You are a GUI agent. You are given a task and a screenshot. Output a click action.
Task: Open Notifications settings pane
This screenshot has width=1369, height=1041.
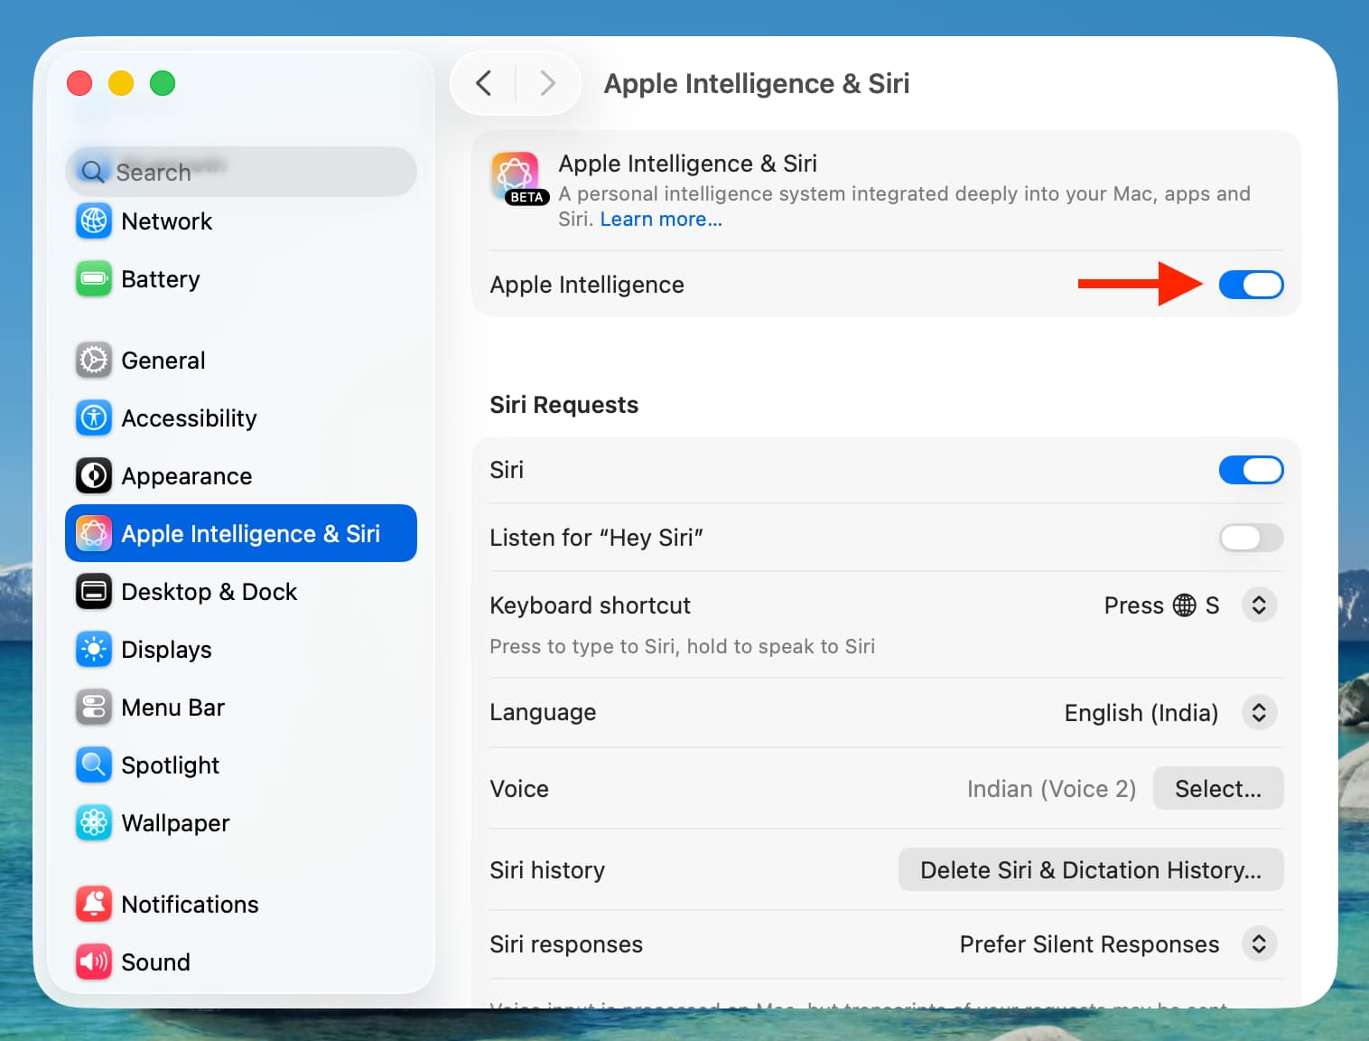(241, 905)
